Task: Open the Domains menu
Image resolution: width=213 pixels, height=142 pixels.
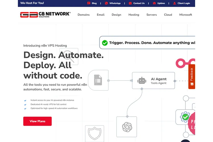Action: 83,15
